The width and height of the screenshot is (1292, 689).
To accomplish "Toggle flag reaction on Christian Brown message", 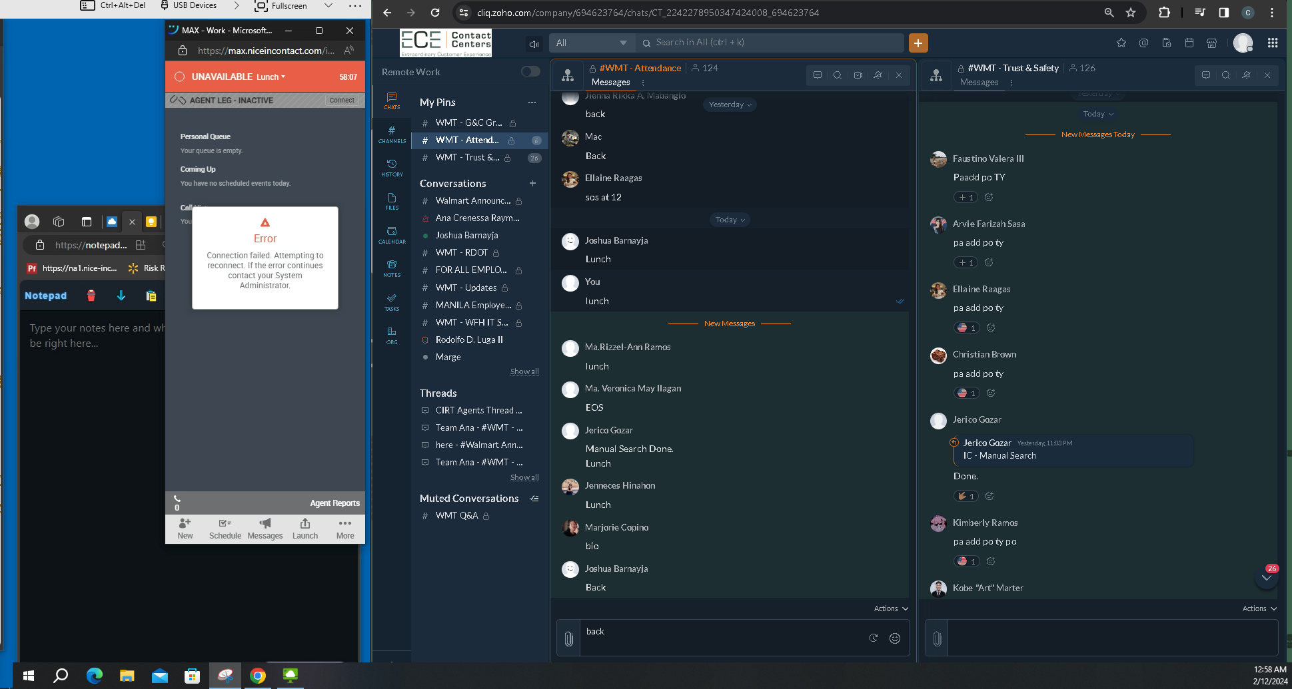I will (x=967, y=393).
